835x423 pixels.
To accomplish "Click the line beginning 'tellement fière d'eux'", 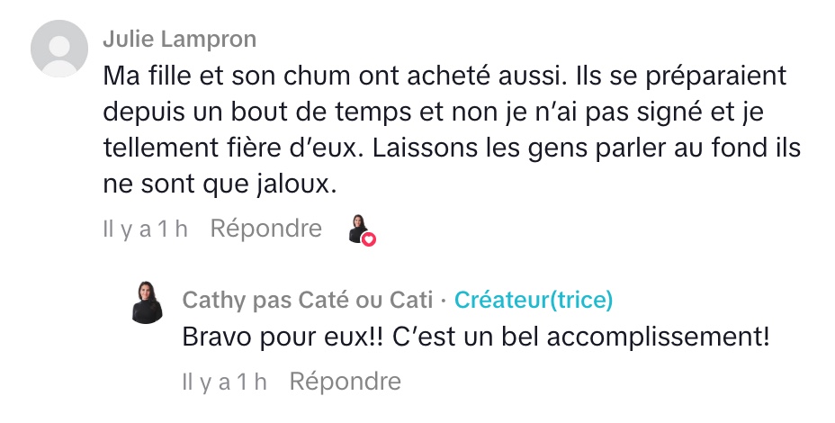I will point(452,147).
